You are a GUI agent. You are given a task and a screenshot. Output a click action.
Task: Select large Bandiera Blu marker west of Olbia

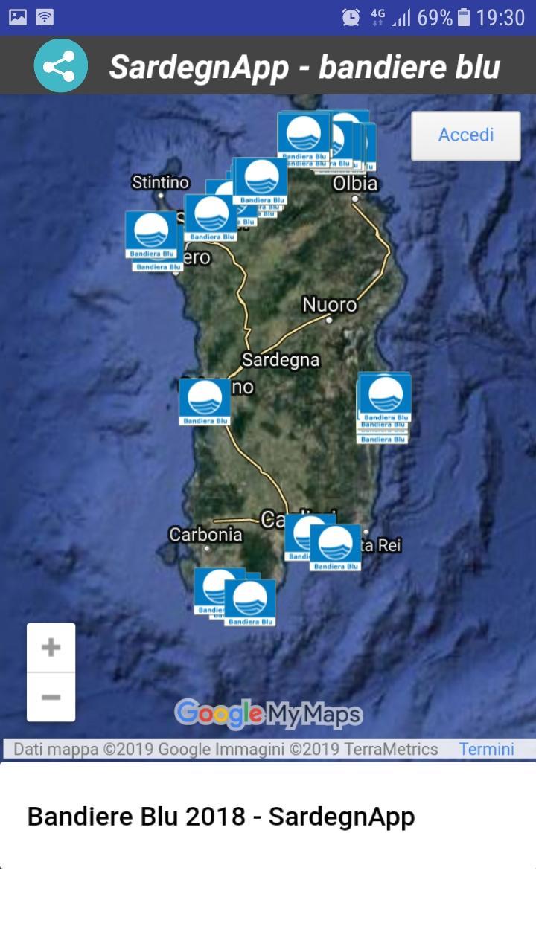tap(260, 181)
